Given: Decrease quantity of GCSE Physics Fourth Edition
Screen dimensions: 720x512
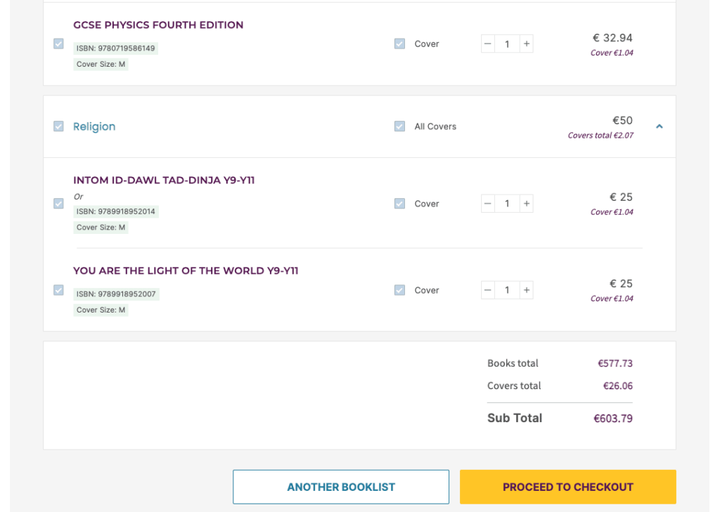Looking at the screenshot, I should tap(488, 44).
